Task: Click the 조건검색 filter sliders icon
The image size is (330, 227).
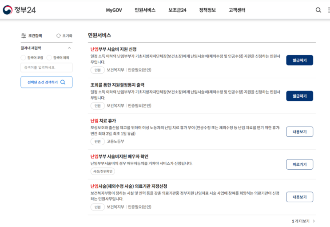Action: pos(24,36)
